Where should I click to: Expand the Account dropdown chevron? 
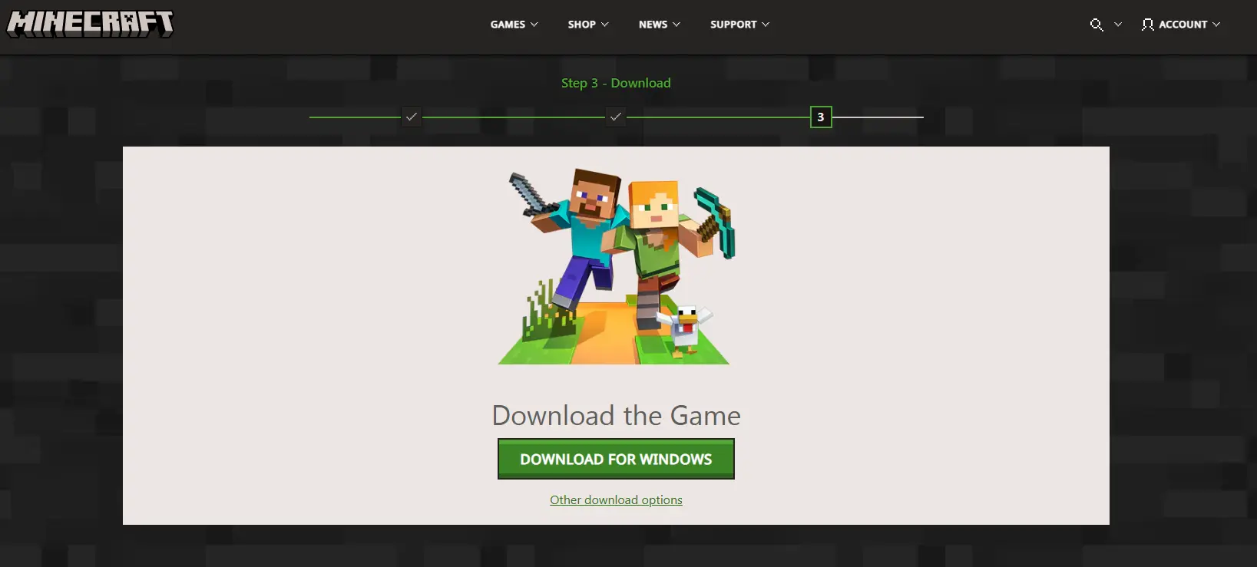click(x=1216, y=25)
